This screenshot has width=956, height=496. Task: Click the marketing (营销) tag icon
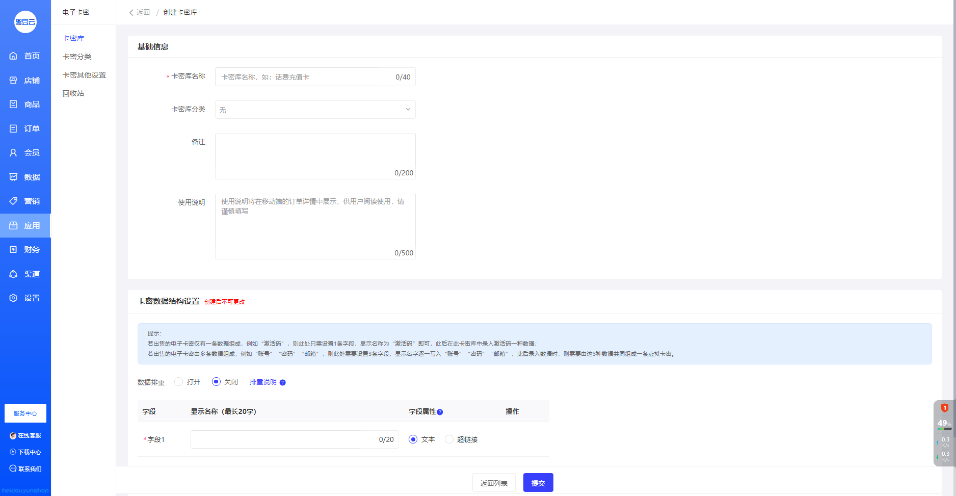click(13, 201)
